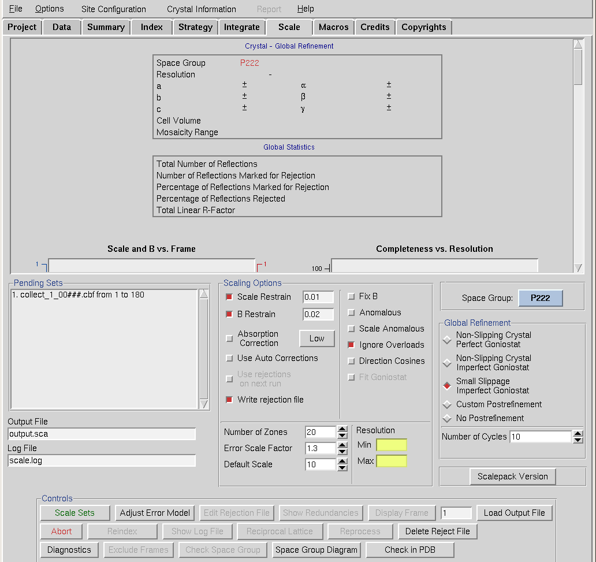
Task: Open the Space Group Diagram
Action: pos(316,550)
